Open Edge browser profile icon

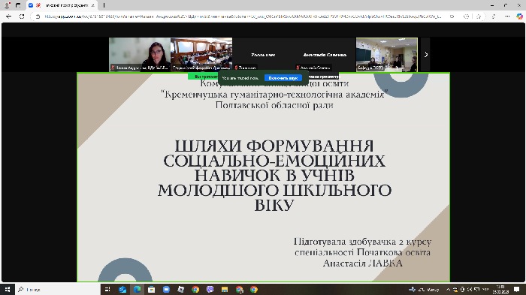tap(7, 5)
